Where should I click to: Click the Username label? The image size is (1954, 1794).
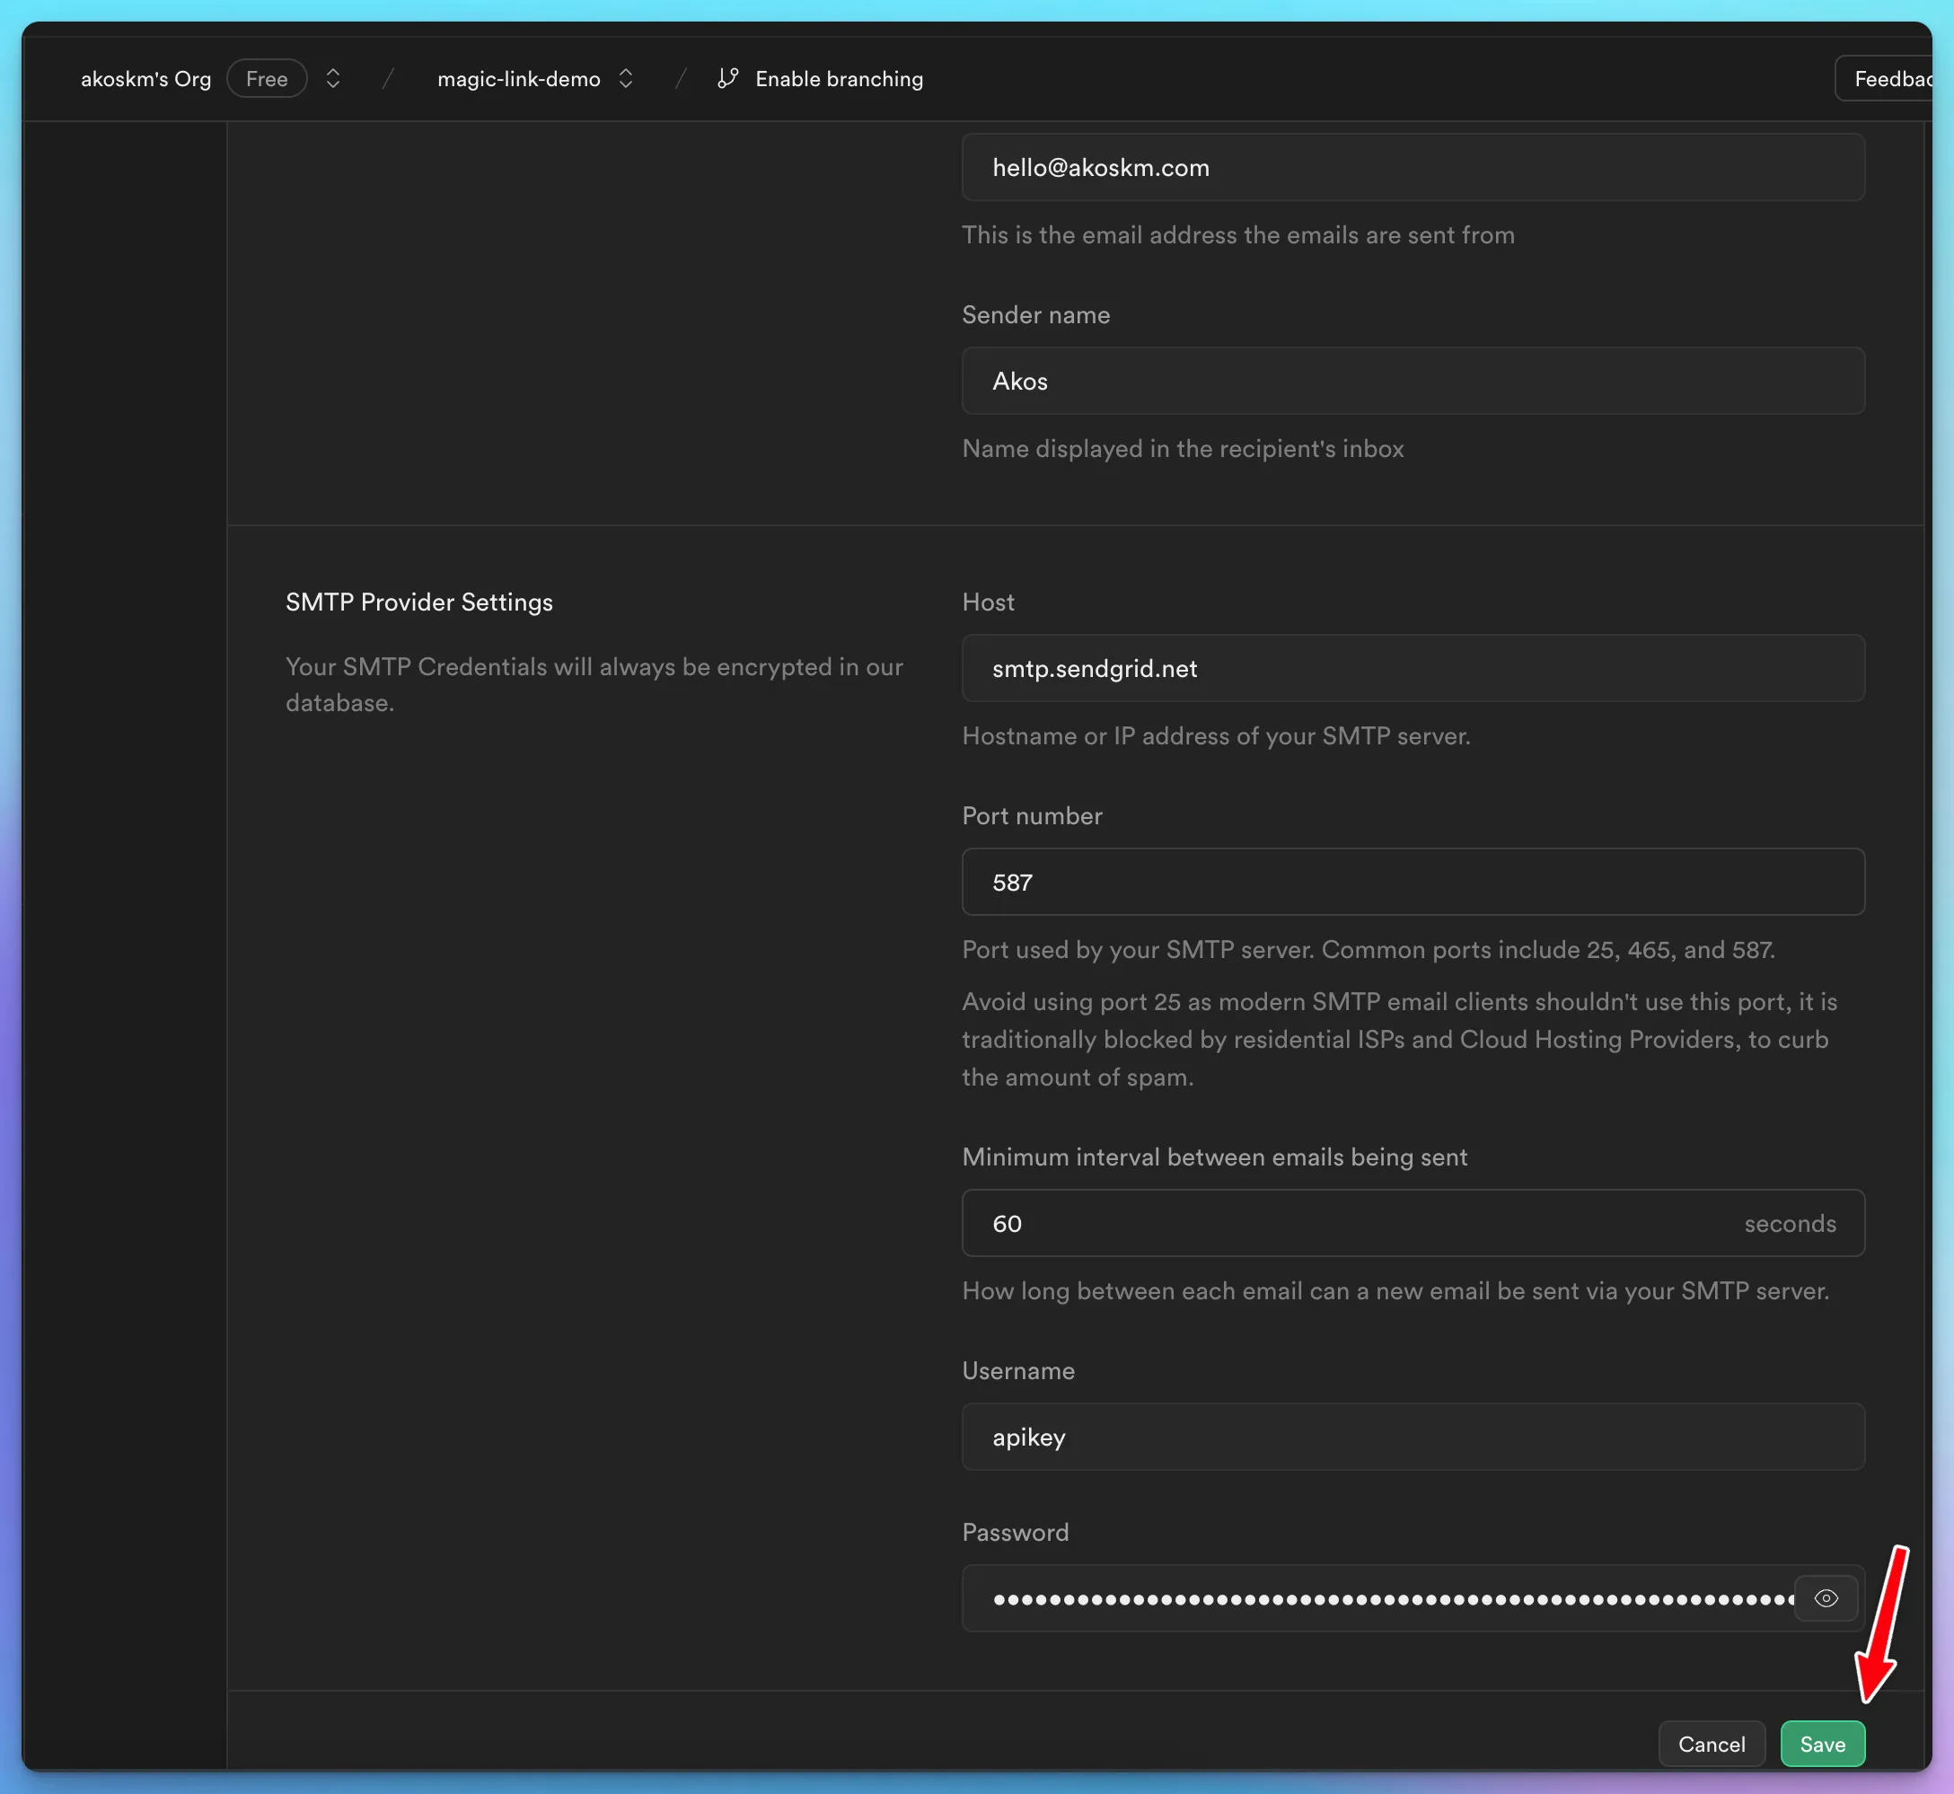(x=1018, y=1371)
